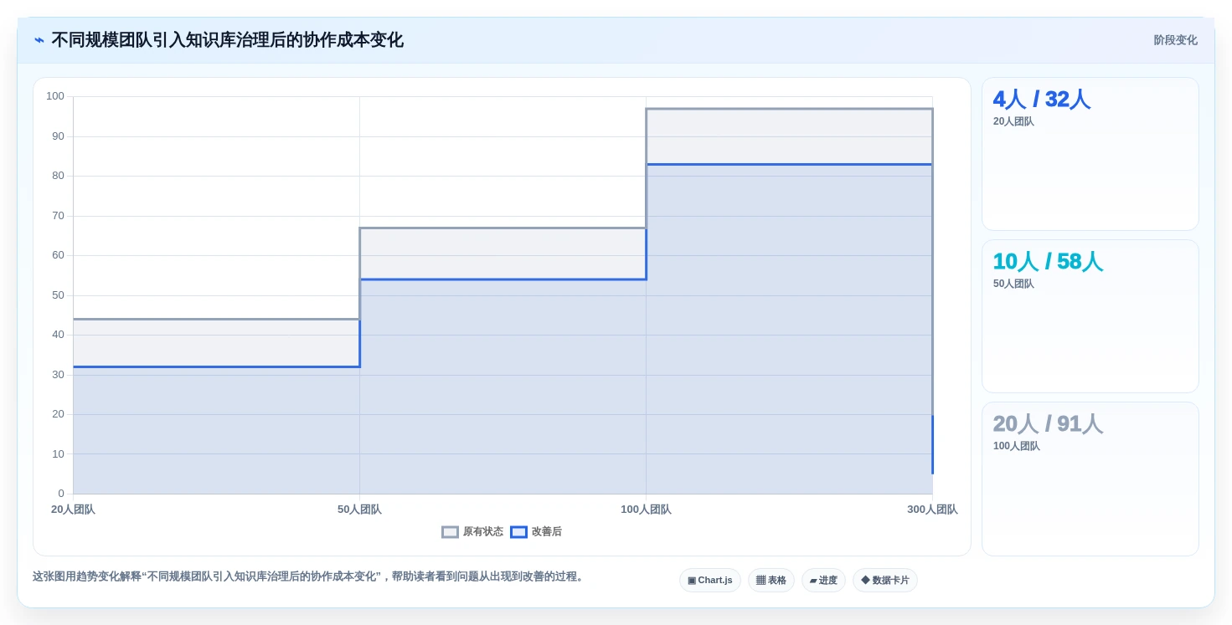
Task: Click the 原有状态 legend color box
Action: point(451,532)
